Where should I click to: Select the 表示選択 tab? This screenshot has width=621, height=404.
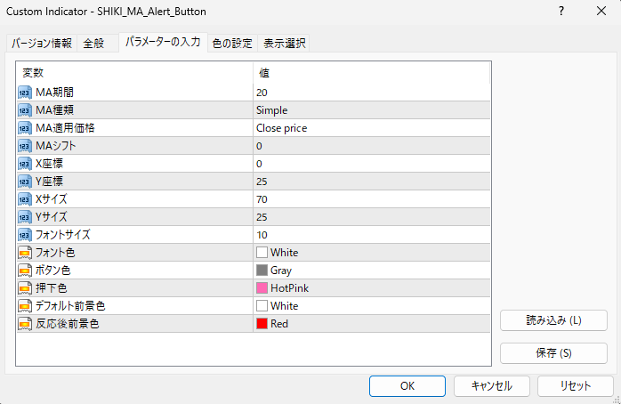(x=283, y=44)
